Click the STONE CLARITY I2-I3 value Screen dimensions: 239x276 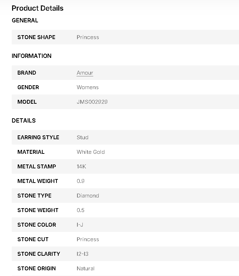tap(82, 254)
